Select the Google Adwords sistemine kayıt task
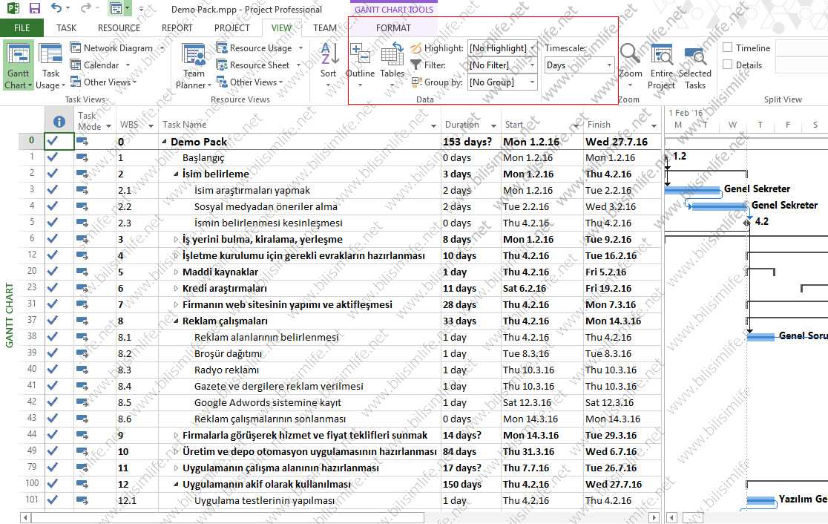 pyautogui.click(x=299, y=402)
